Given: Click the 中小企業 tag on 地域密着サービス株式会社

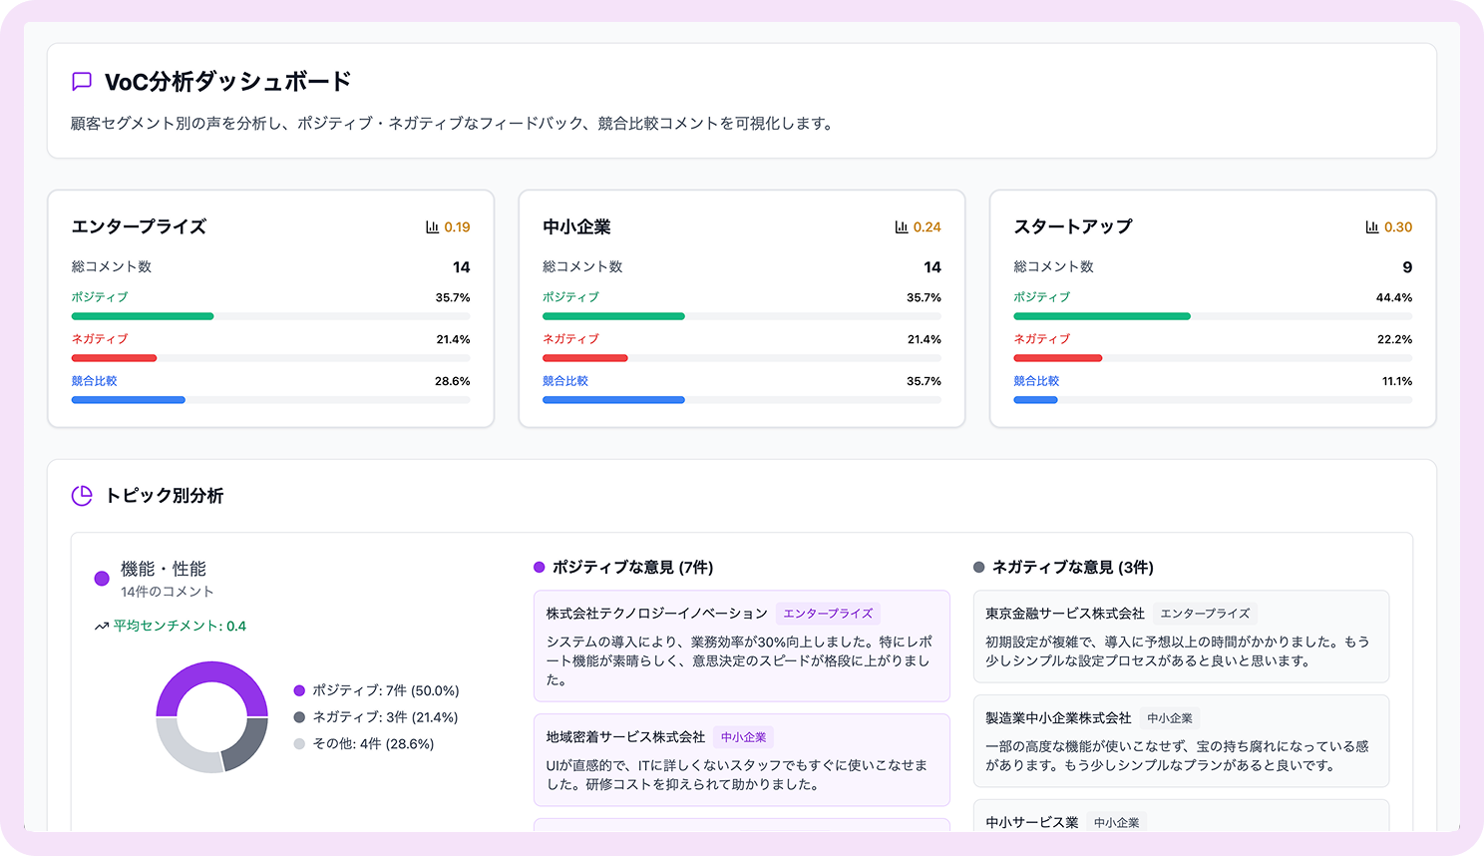Looking at the screenshot, I should pyautogui.click(x=744, y=737).
